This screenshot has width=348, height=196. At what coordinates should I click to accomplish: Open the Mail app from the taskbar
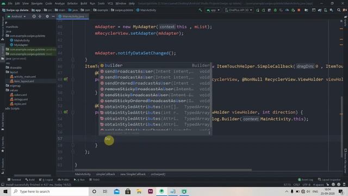(x=116, y=191)
